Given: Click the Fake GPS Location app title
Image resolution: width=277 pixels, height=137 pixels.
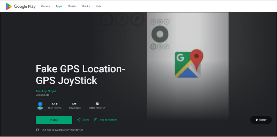Looking at the screenshot, I should tap(80, 74).
